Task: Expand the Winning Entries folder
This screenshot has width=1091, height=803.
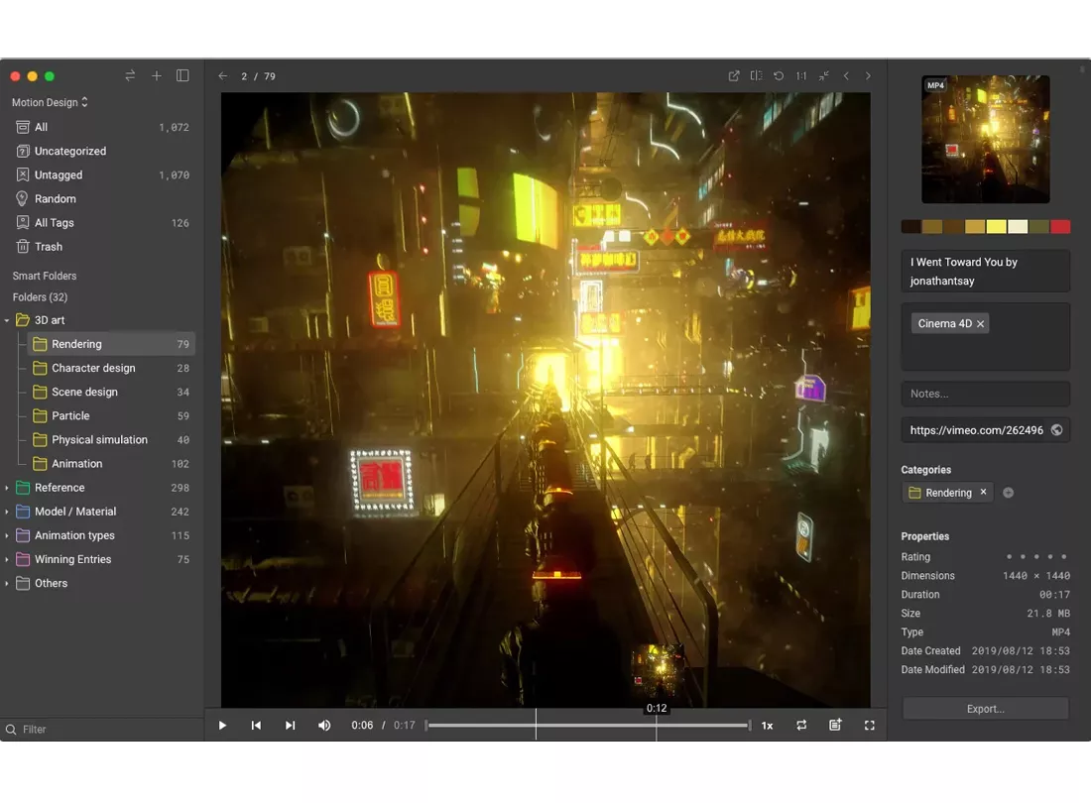Action: (x=7, y=560)
